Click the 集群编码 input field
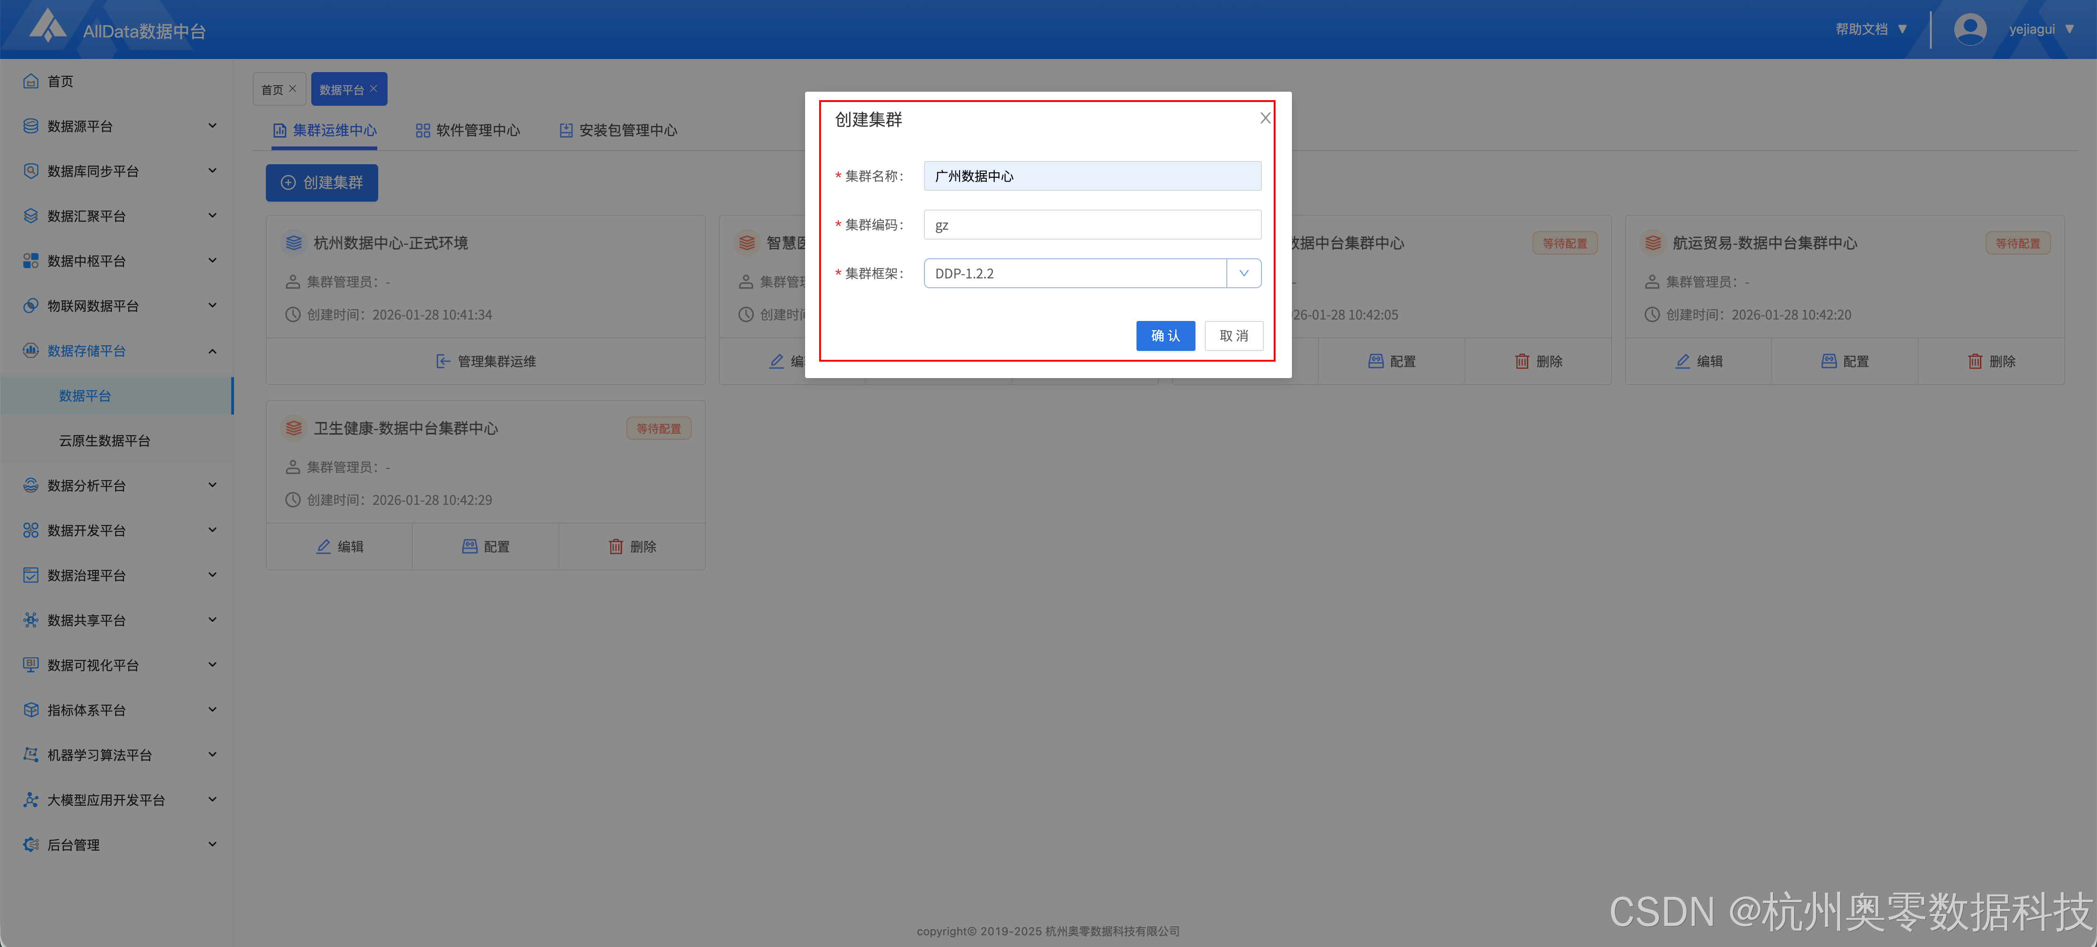The height and width of the screenshot is (947, 2097). [x=1092, y=226]
